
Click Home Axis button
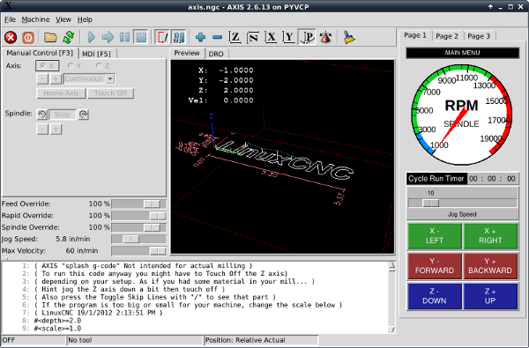pyautogui.click(x=61, y=93)
